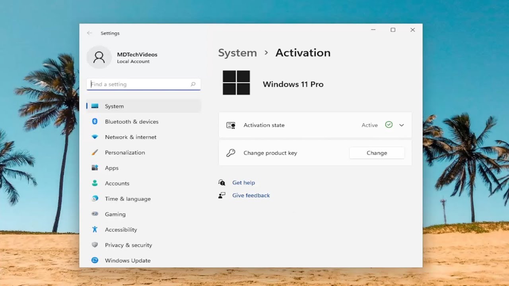Click the System monitor icon
This screenshot has height=286, width=509.
(95, 106)
